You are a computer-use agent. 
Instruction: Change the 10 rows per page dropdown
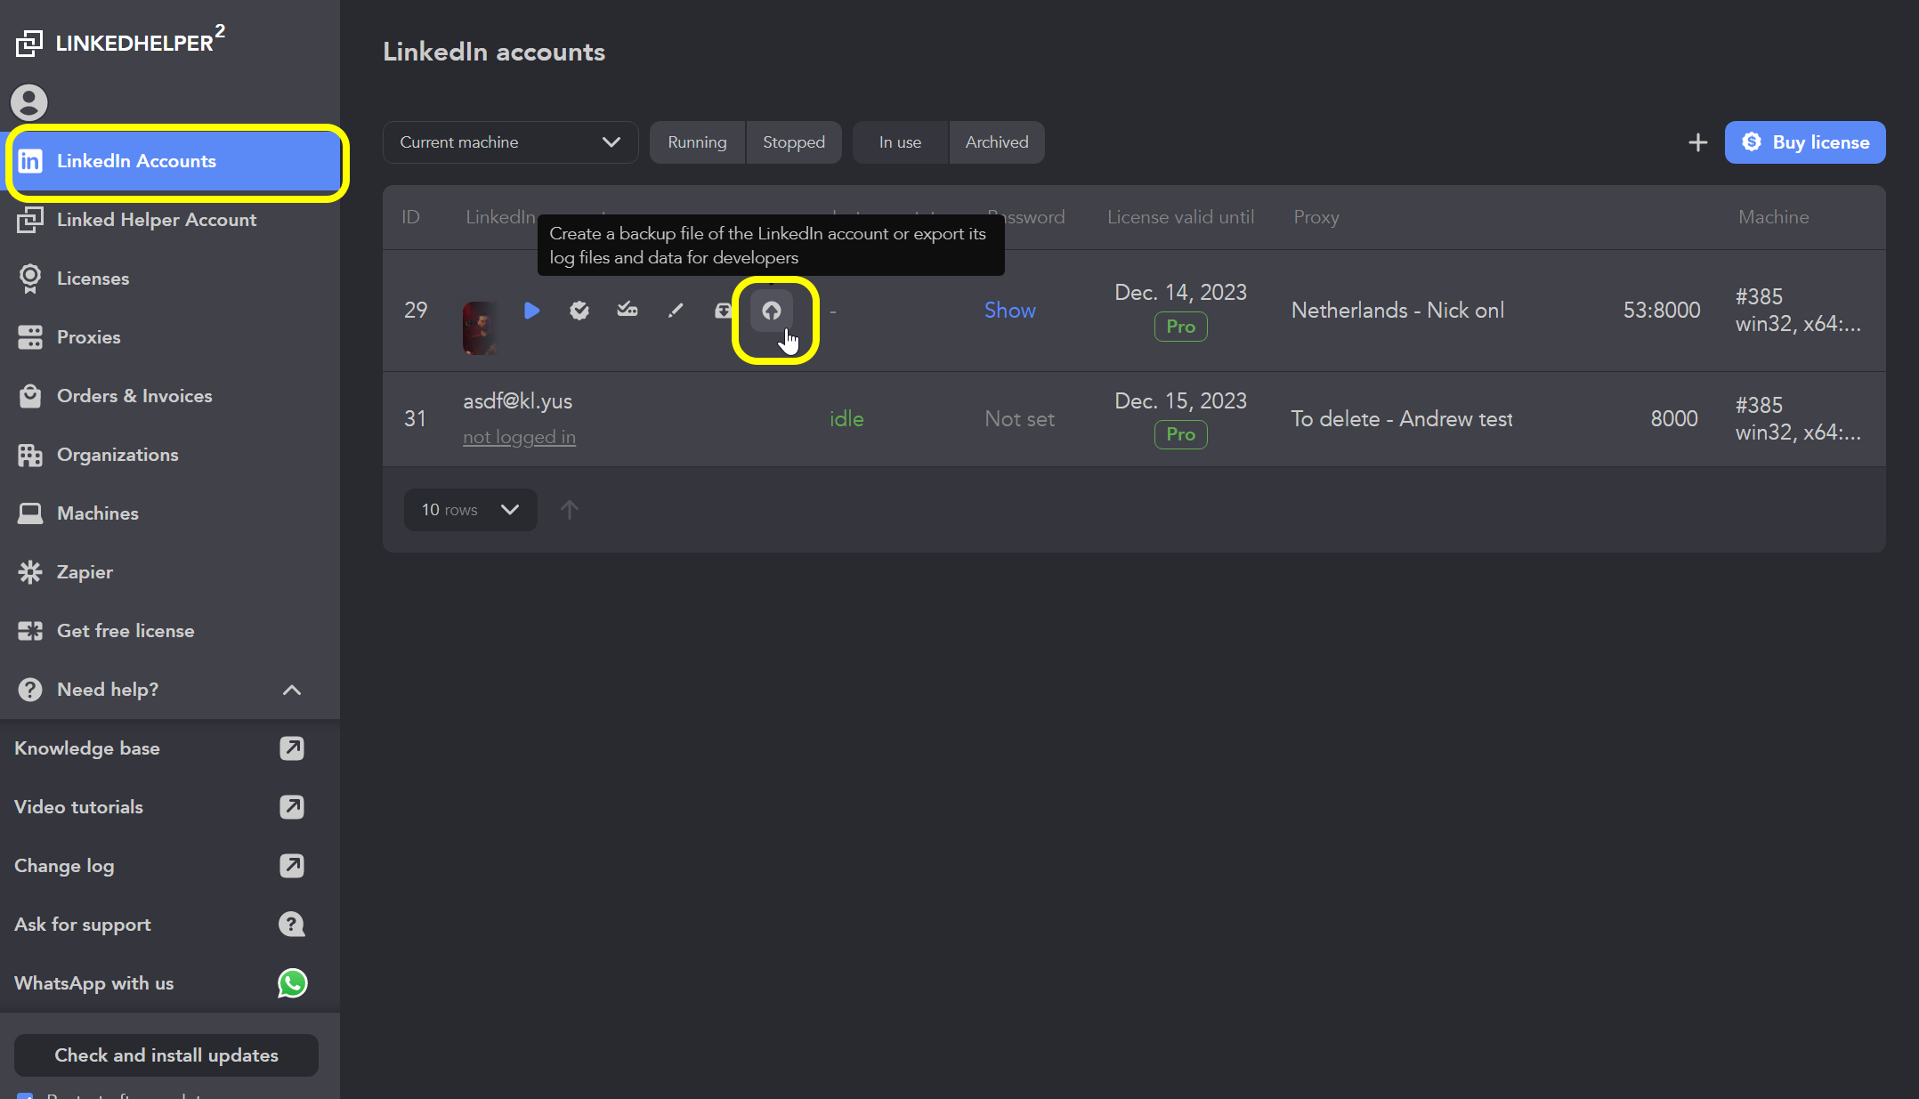(x=470, y=510)
